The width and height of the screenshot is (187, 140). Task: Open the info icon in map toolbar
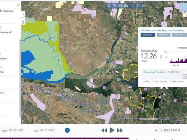(x=132, y=6)
